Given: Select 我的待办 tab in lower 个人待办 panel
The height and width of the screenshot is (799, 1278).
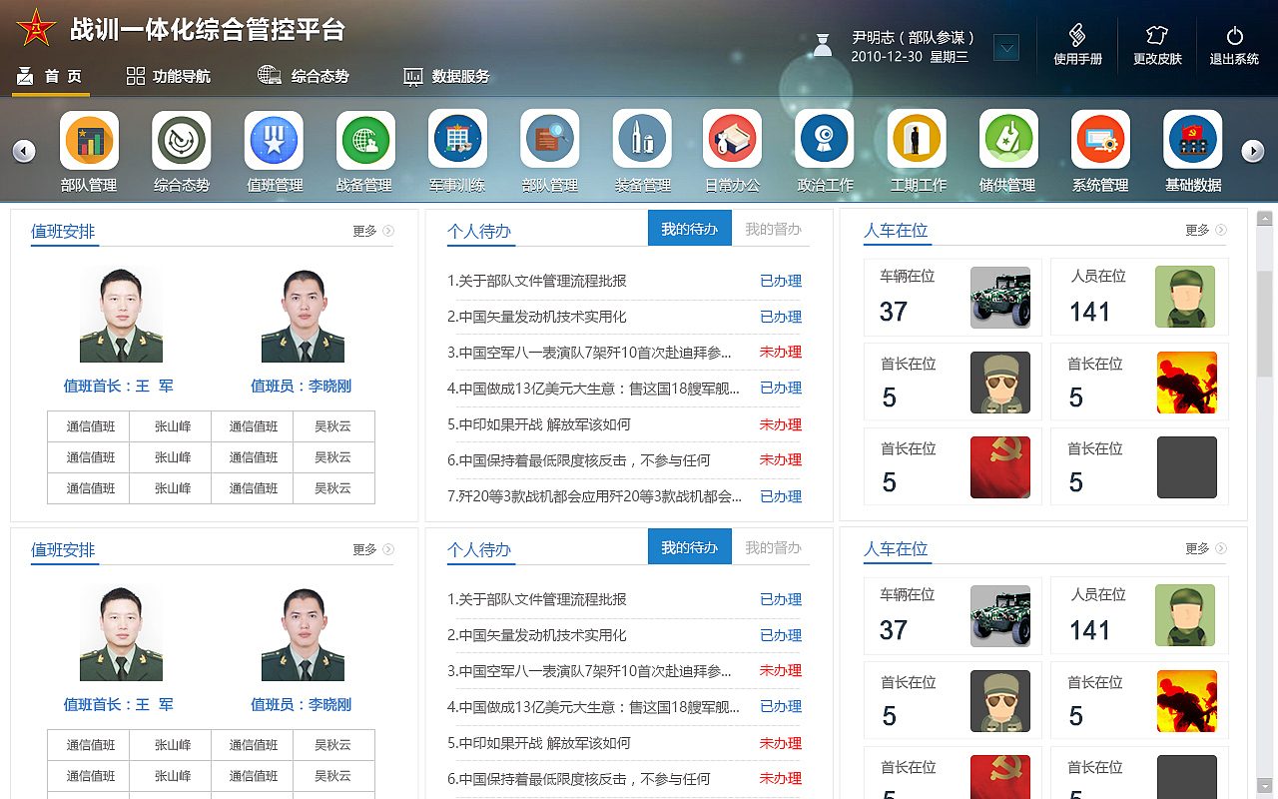Looking at the screenshot, I should (690, 546).
